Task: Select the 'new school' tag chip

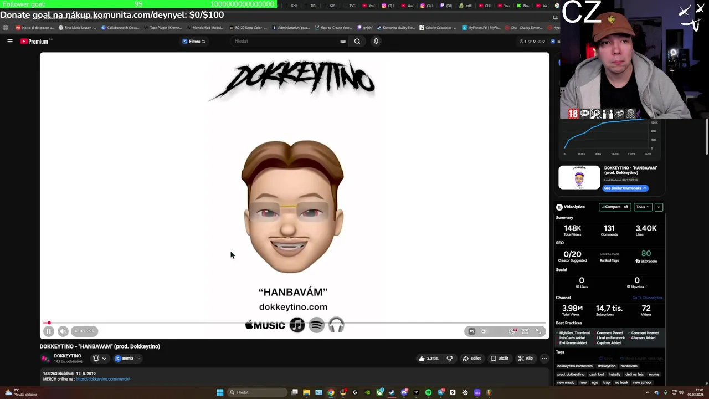Action: pos(642,383)
